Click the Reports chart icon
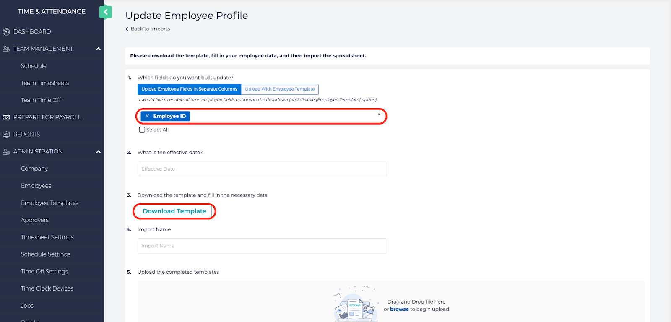 pyautogui.click(x=6, y=135)
